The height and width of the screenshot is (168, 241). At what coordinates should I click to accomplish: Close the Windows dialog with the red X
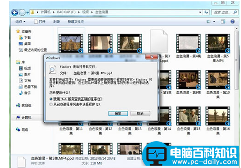151,57
